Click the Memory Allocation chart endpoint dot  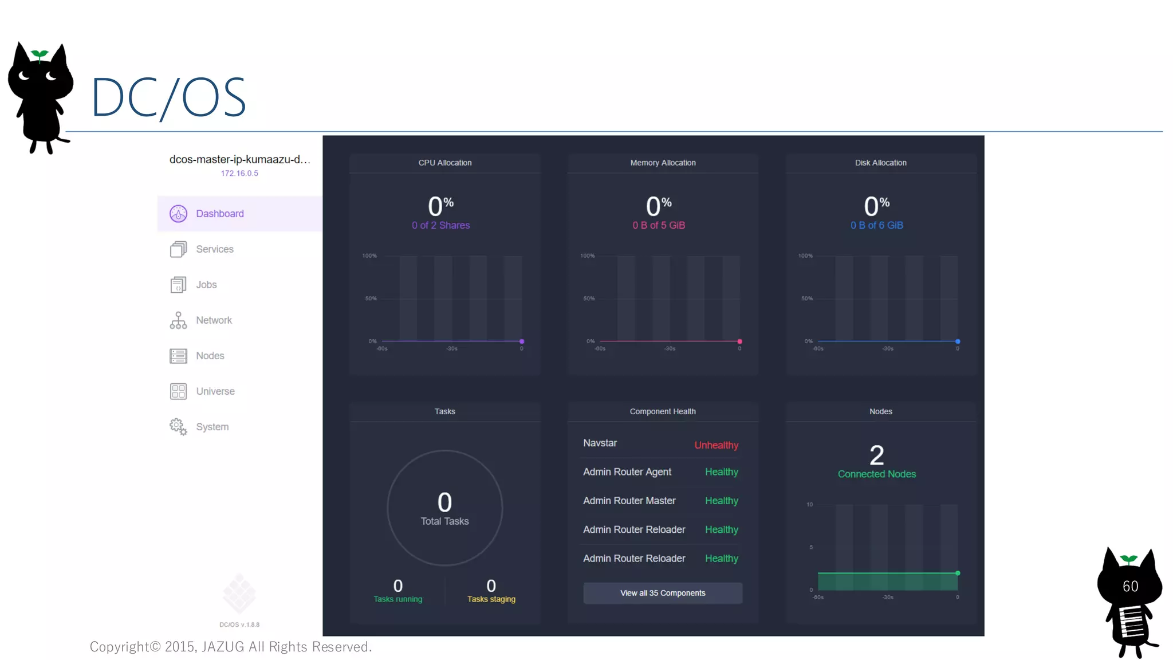739,341
